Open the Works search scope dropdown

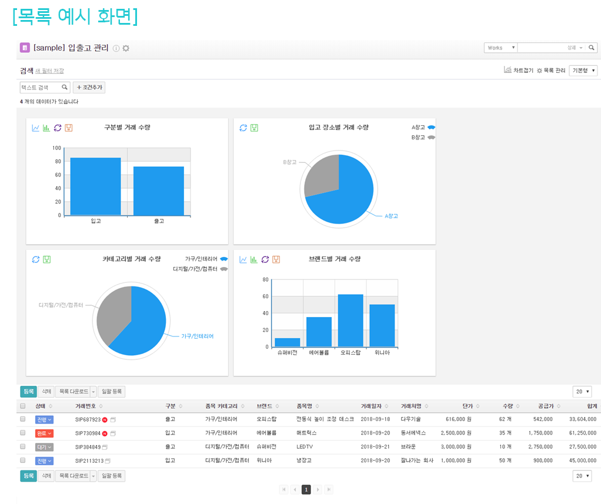click(500, 48)
